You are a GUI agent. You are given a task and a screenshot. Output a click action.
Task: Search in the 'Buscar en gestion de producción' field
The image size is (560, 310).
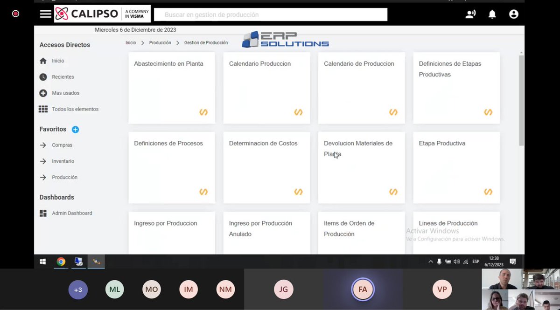click(x=271, y=14)
